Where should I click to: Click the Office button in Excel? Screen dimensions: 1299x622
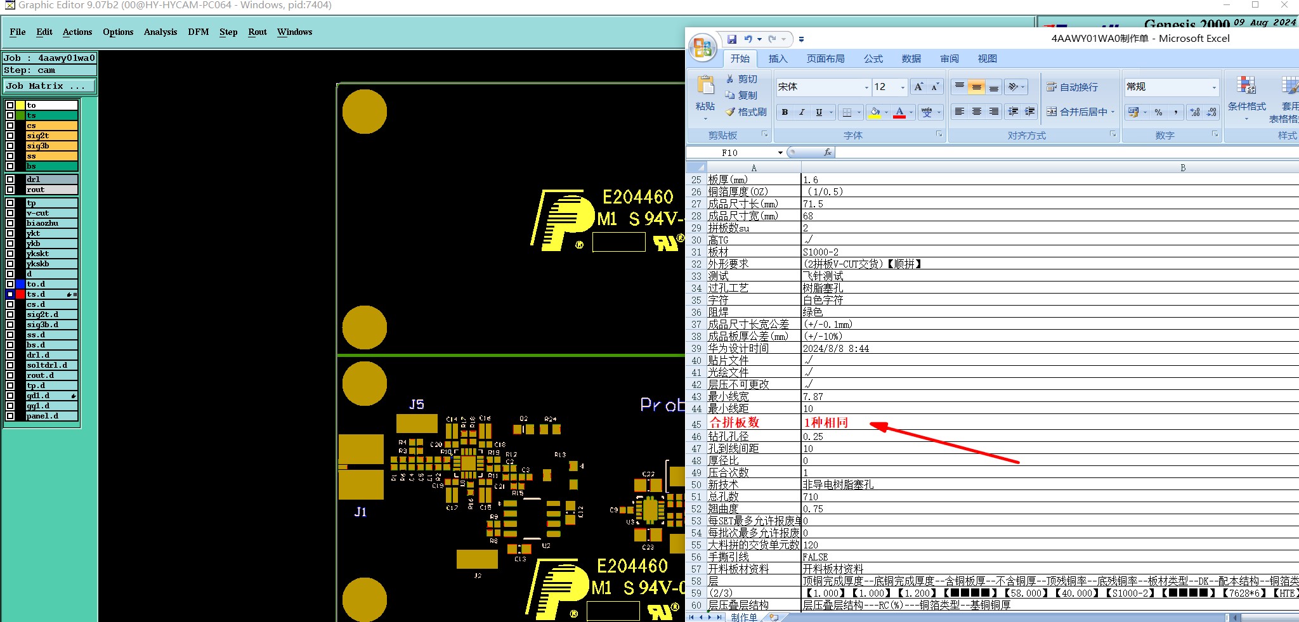click(703, 48)
